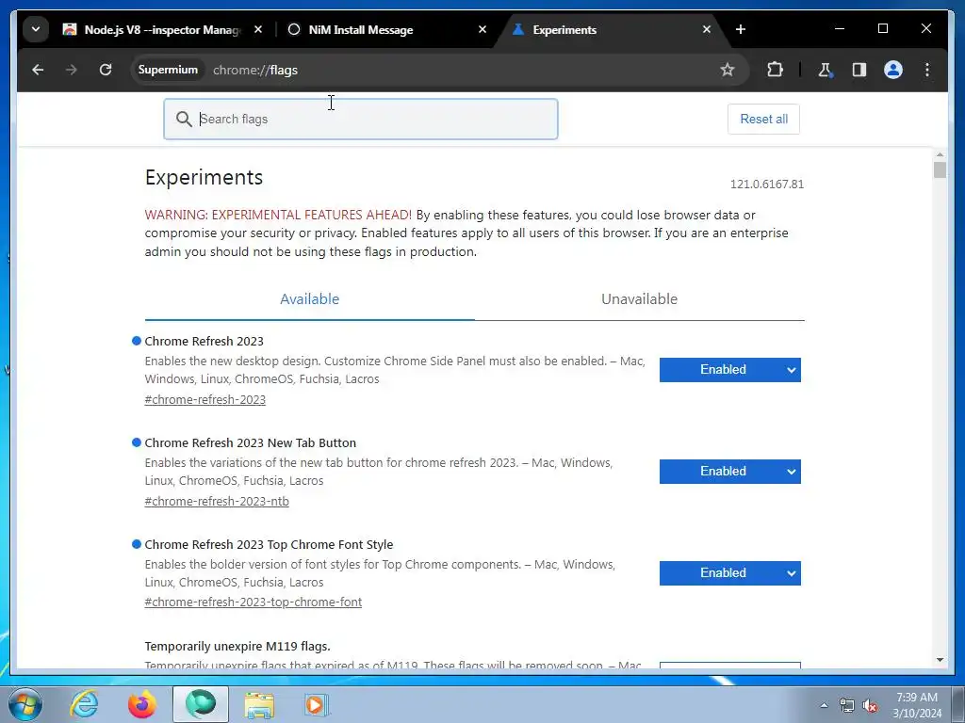Screen dimensions: 965x723
Task: Reload the chrome://flags page
Action: click(106, 70)
